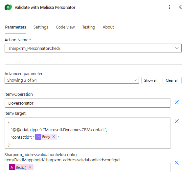Click into the Item/Operation DoPersonator field

88,103
